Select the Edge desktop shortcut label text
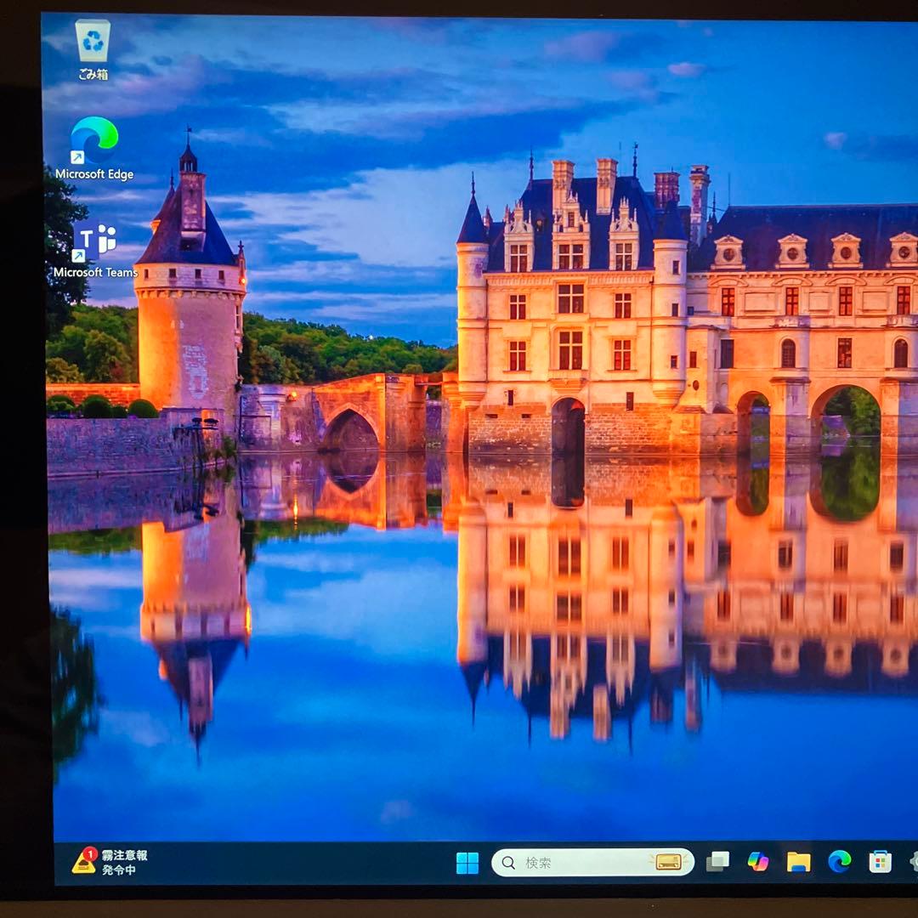The image size is (918, 918). coord(93,173)
